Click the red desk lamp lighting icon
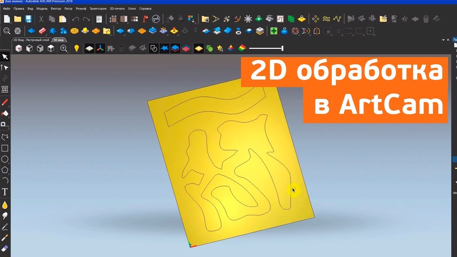The width and height of the screenshot is (457, 257). point(145,19)
